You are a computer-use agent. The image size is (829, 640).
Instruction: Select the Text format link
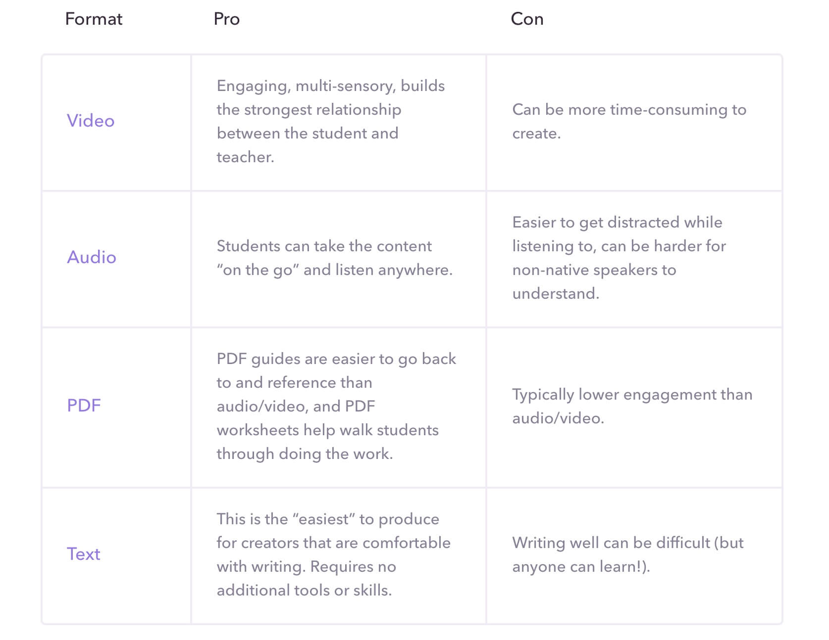83,554
